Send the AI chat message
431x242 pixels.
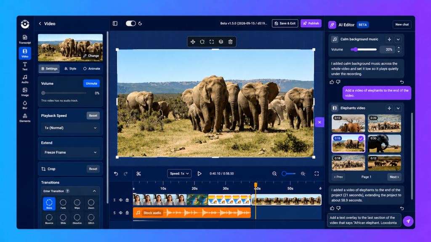[x=408, y=221]
